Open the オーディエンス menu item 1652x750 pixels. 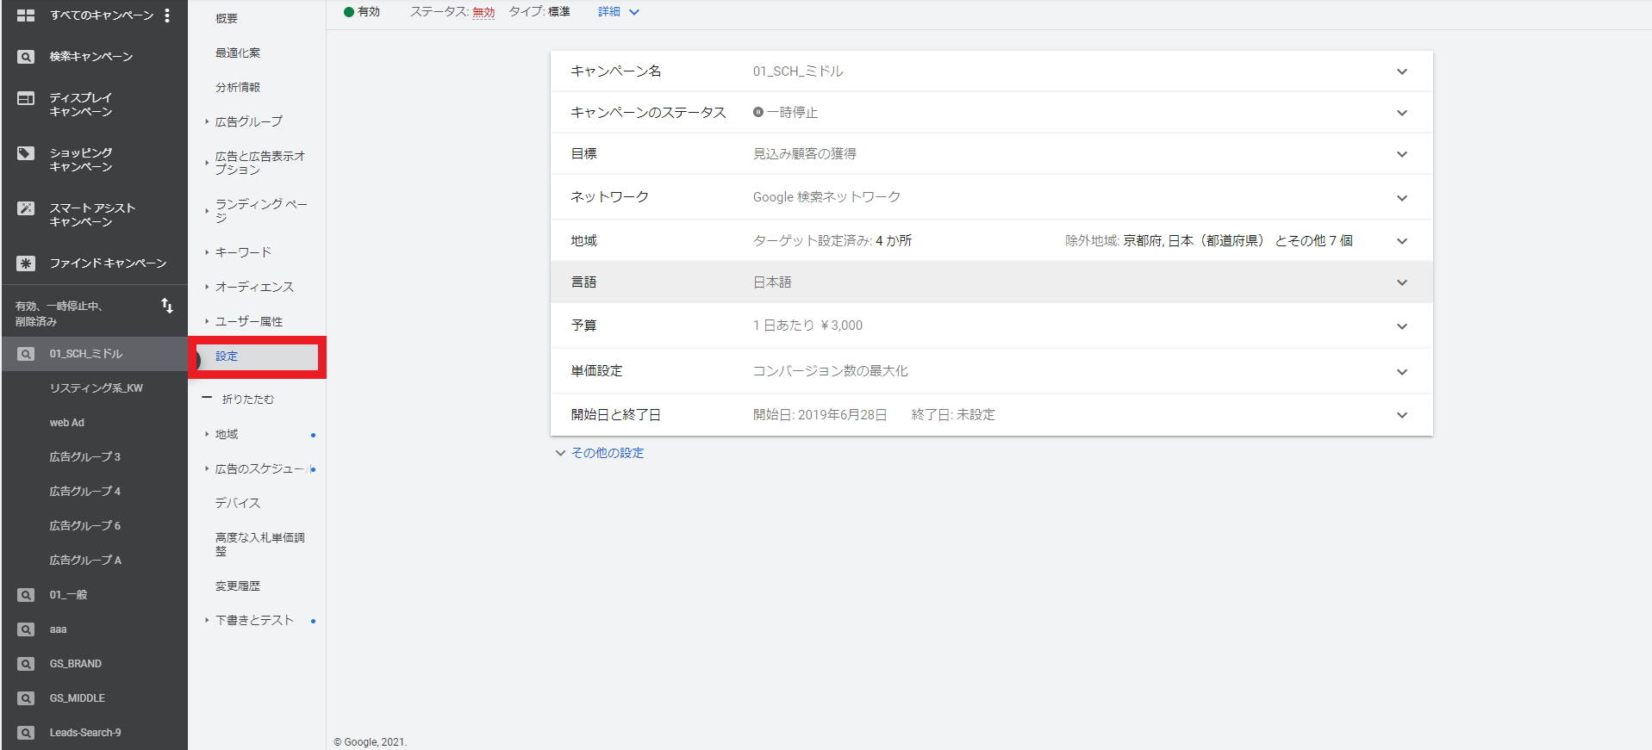tap(255, 287)
